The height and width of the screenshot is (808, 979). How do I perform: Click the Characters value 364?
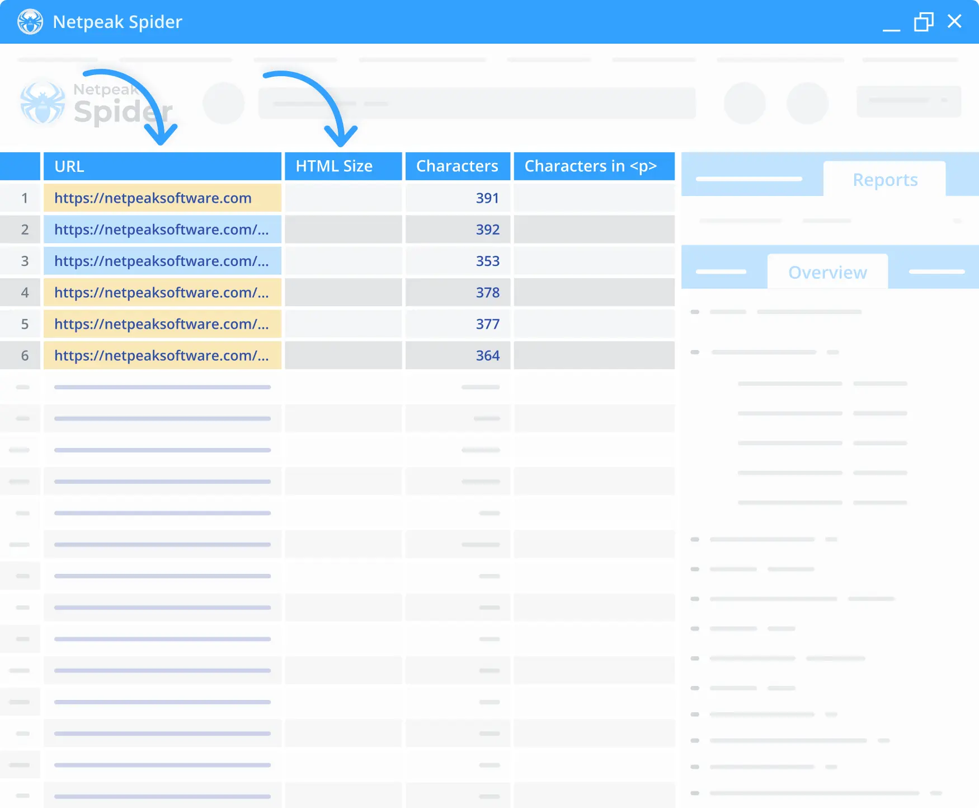pyautogui.click(x=487, y=355)
